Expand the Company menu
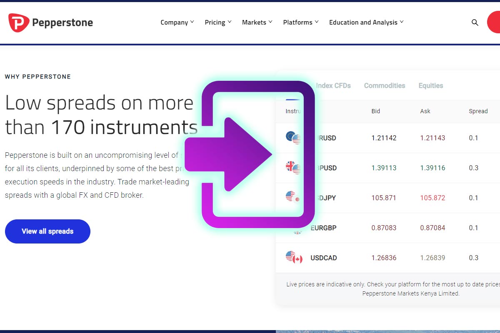500x333 pixels. 177,22
